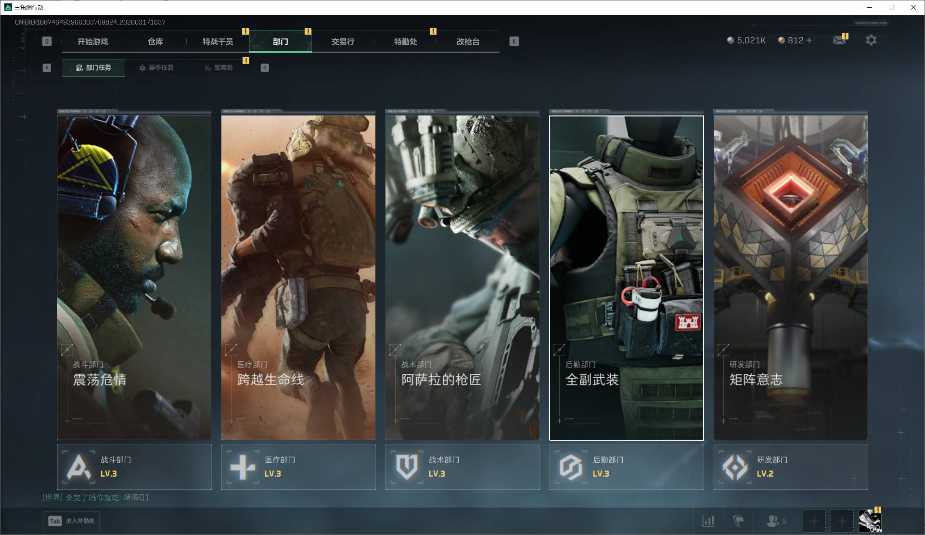Click 开始游戏 to start game
The width and height of the screenshot is (925, 535).
(x=93, y=41)
